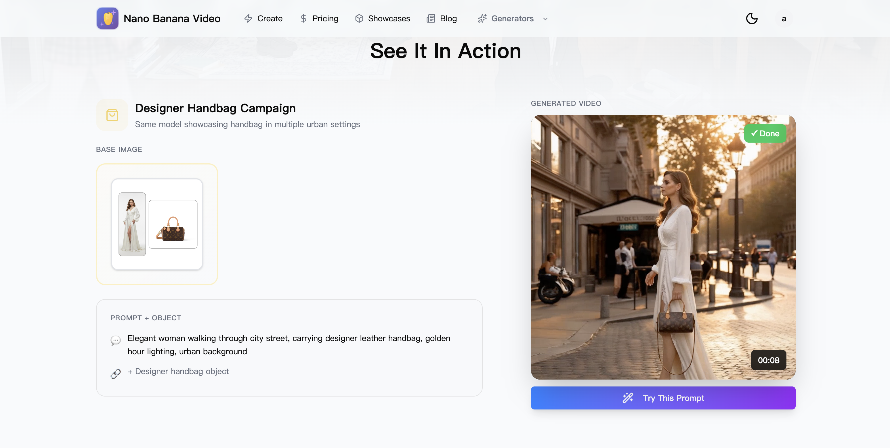Click the Try This Prompt button
Screen dimensions: 890x448
tap(663, 398)
